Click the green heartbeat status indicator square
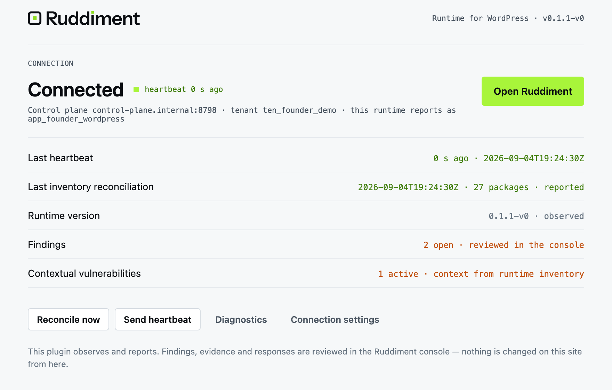The height and width of the screenshot is (390, 612). (x=136, y=90)
